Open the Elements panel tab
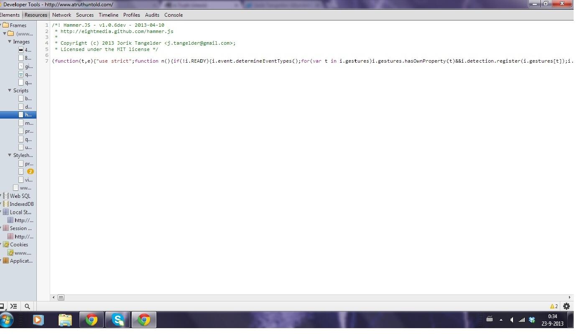 coord(10,15)
